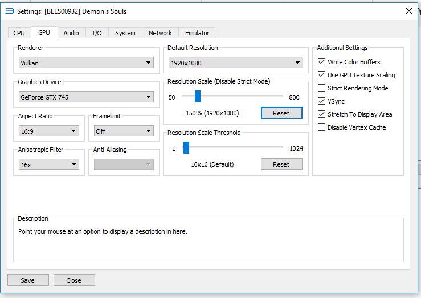
Task: Toggle the VSync checkbox
Action: tap(322, 101)
